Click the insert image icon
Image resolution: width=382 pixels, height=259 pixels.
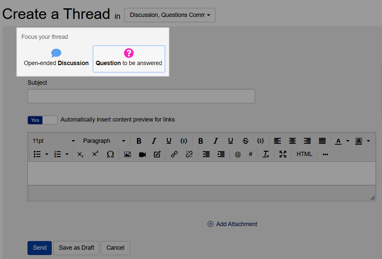pos(127,154)
